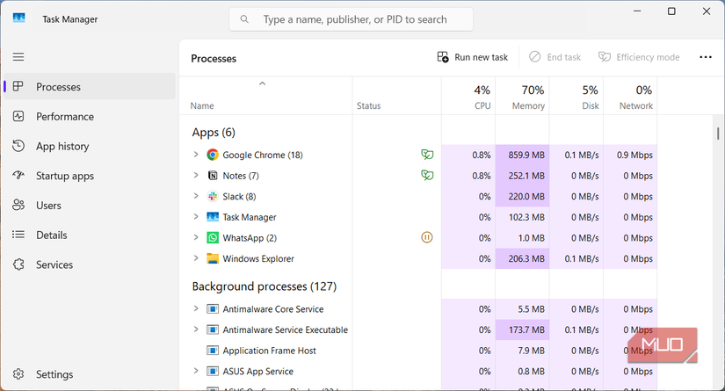Select the Windows Explorer row name

(x=258, y=258)
